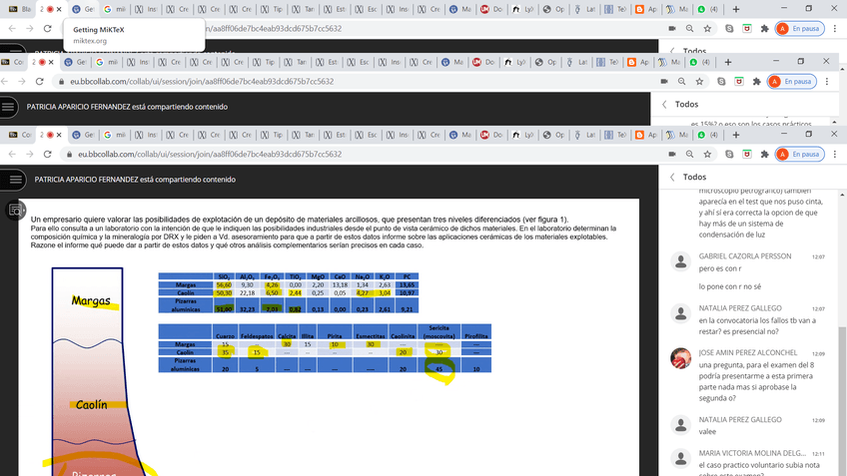The height and width of the screenshot is (476, 847).
Task: Open session menu hamburger in middle window
Action: click(x=8, y=107)
